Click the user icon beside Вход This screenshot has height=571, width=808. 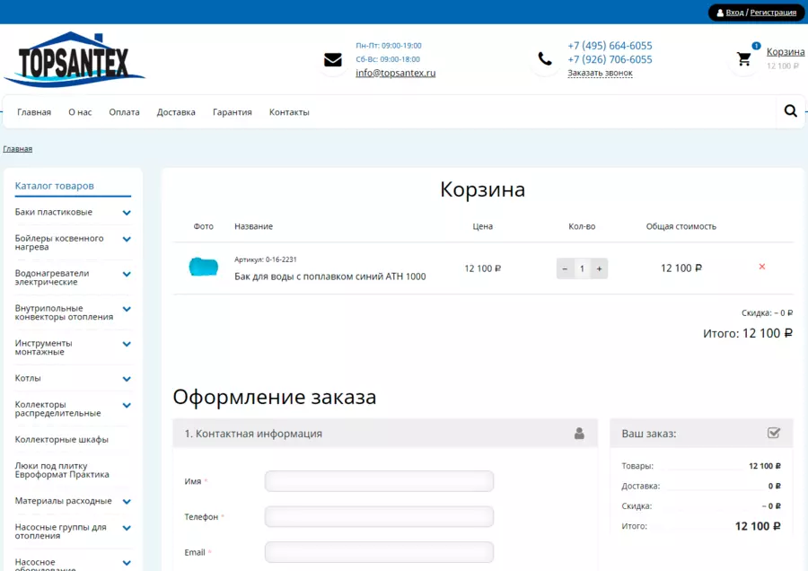[x=720, y=13]
